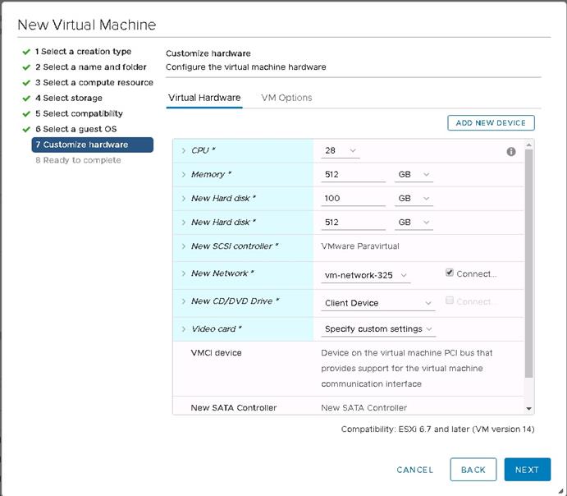Click the VMware Paravirtual text

(x=360, y=246)
